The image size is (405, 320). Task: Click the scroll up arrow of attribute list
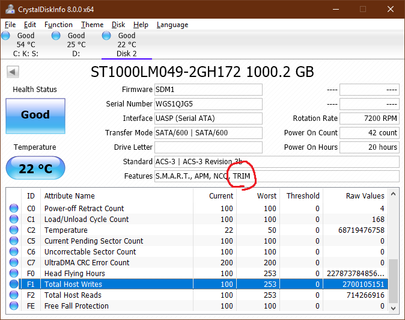click(393, 194)
